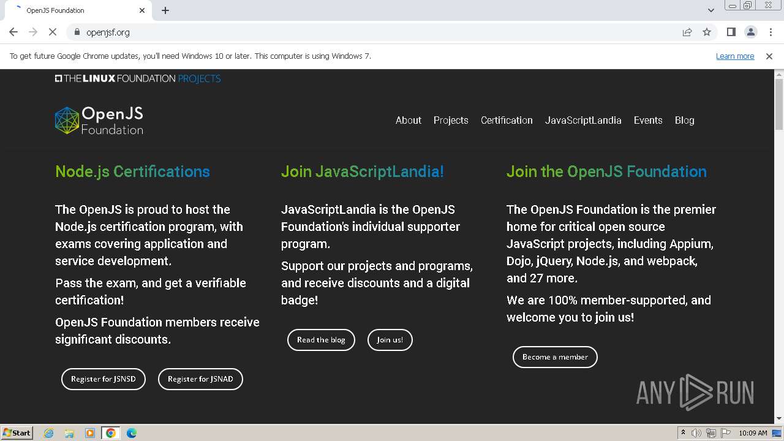784x441 pixels.
Task: Open the JavaScriptLandia menu item
Action: click(x=583, y=120)
